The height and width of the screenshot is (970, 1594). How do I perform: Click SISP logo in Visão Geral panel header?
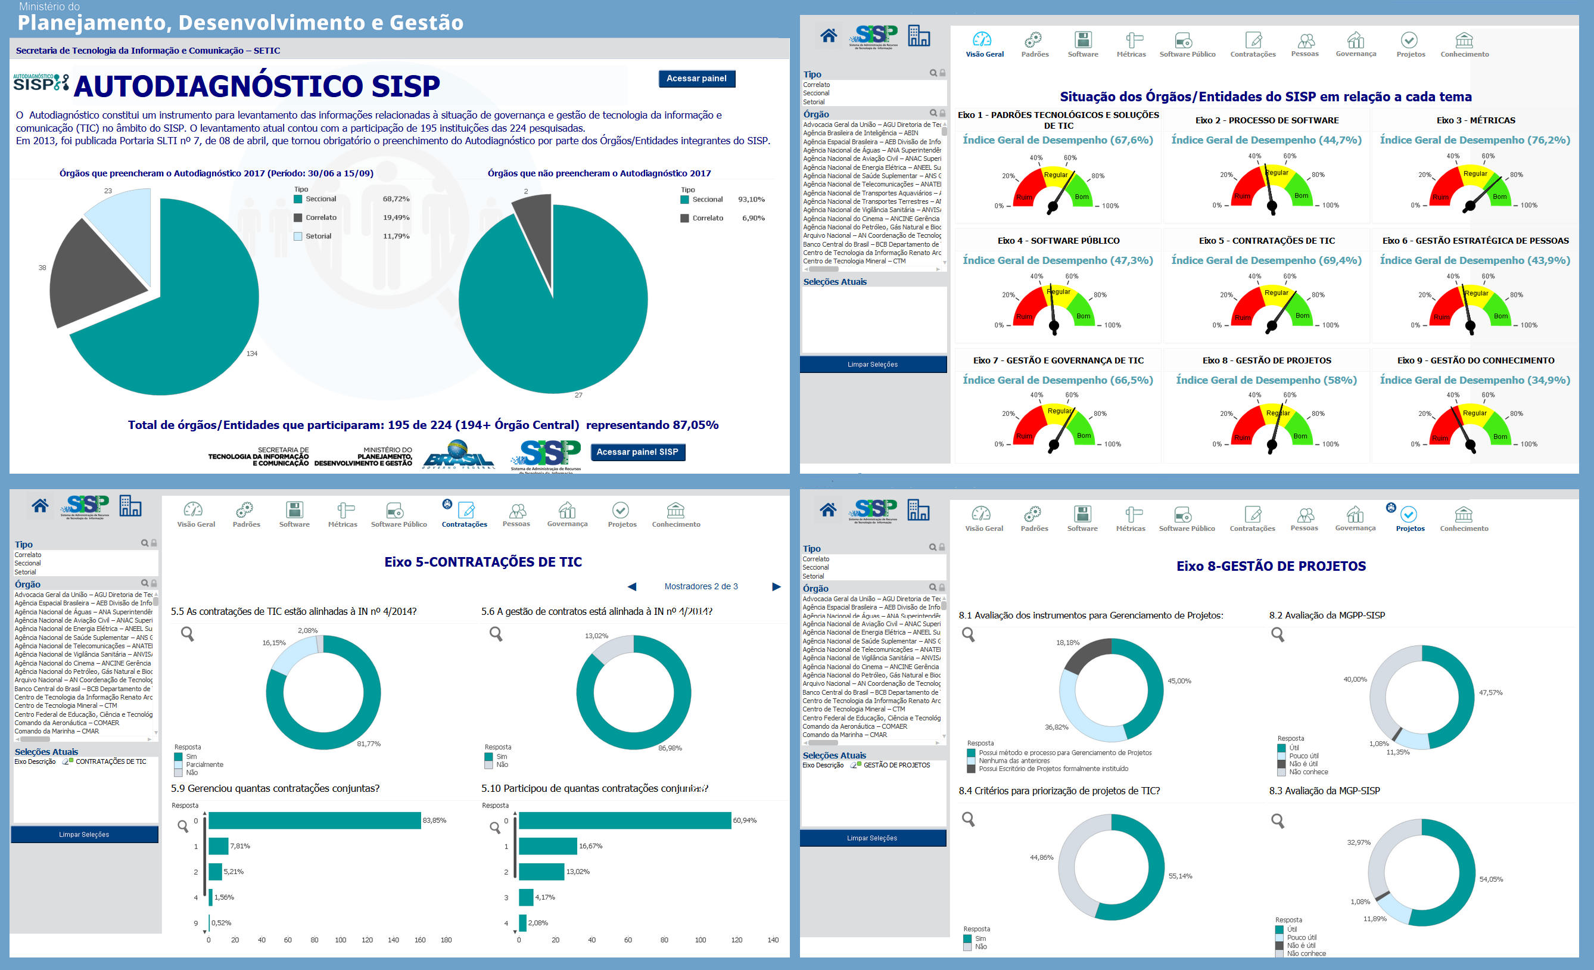[873, 36]
